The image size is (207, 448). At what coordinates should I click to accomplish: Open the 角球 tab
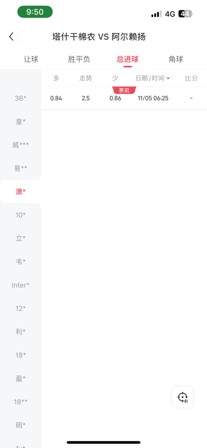[x=176, y=59]
